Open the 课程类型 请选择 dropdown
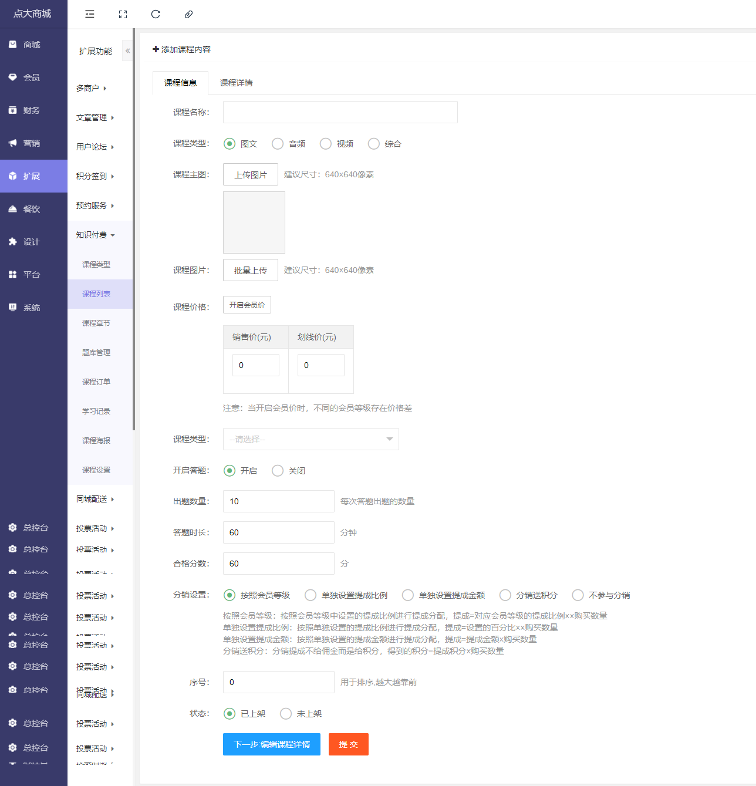 click(x=311, y=439)
